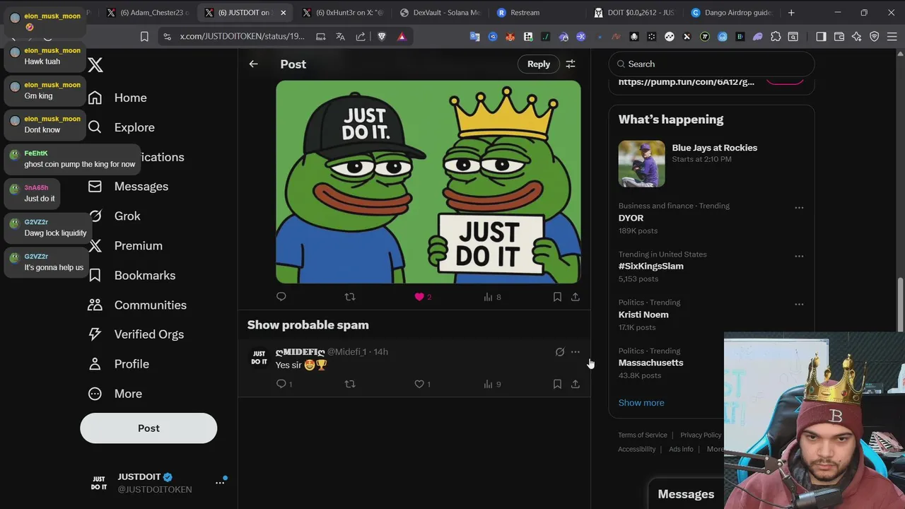Switch to the 0xHunt3r on X tab

point(343,13)
